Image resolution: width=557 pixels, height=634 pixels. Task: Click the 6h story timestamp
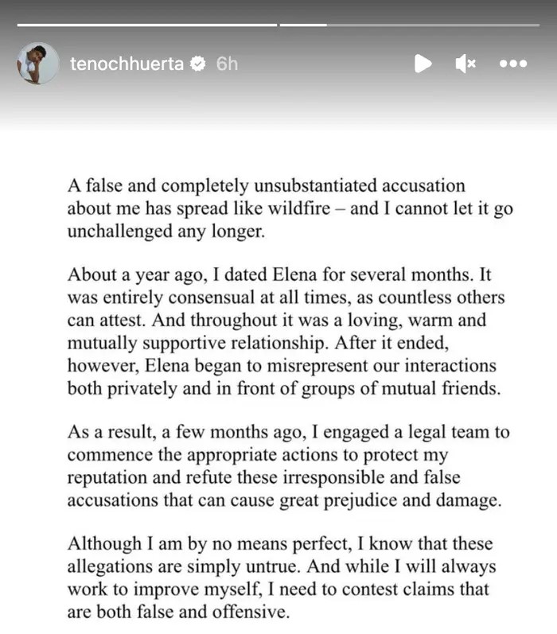click(x=227, y=64)
